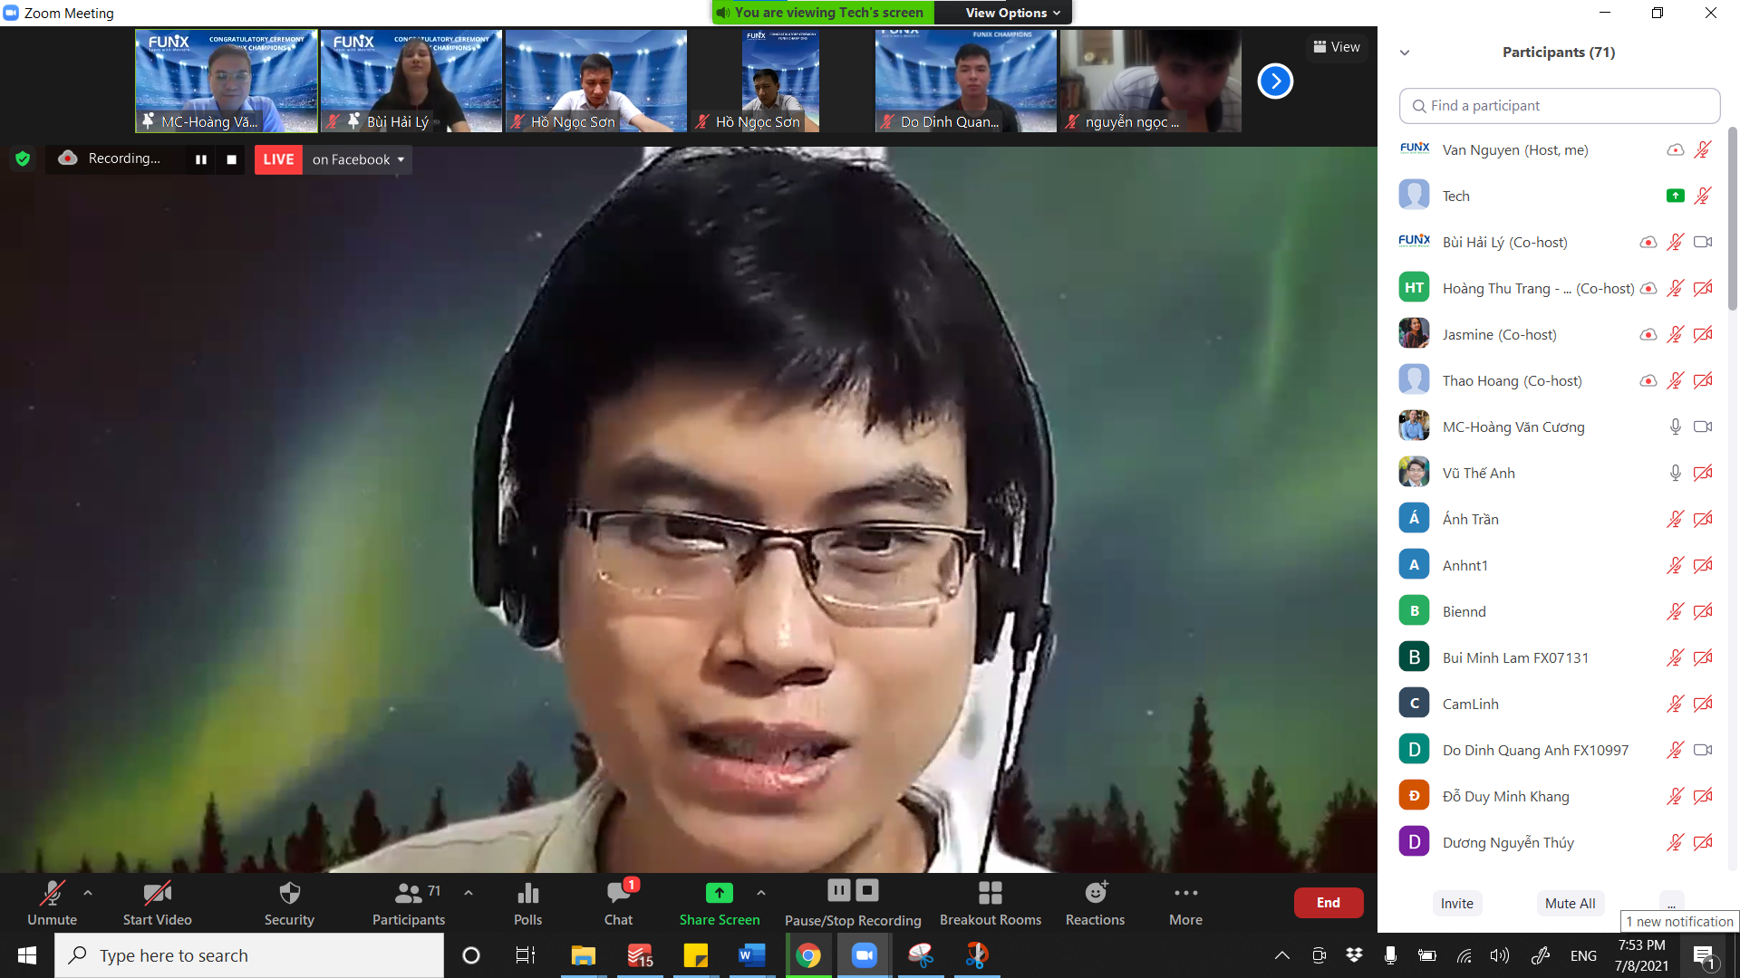Click the Find a participant field
Image resolution: width=1740 pixels, height=978 pixels.
click(1559, 106)
